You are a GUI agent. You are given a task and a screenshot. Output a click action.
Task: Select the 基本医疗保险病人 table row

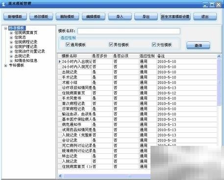coord(138,120)
